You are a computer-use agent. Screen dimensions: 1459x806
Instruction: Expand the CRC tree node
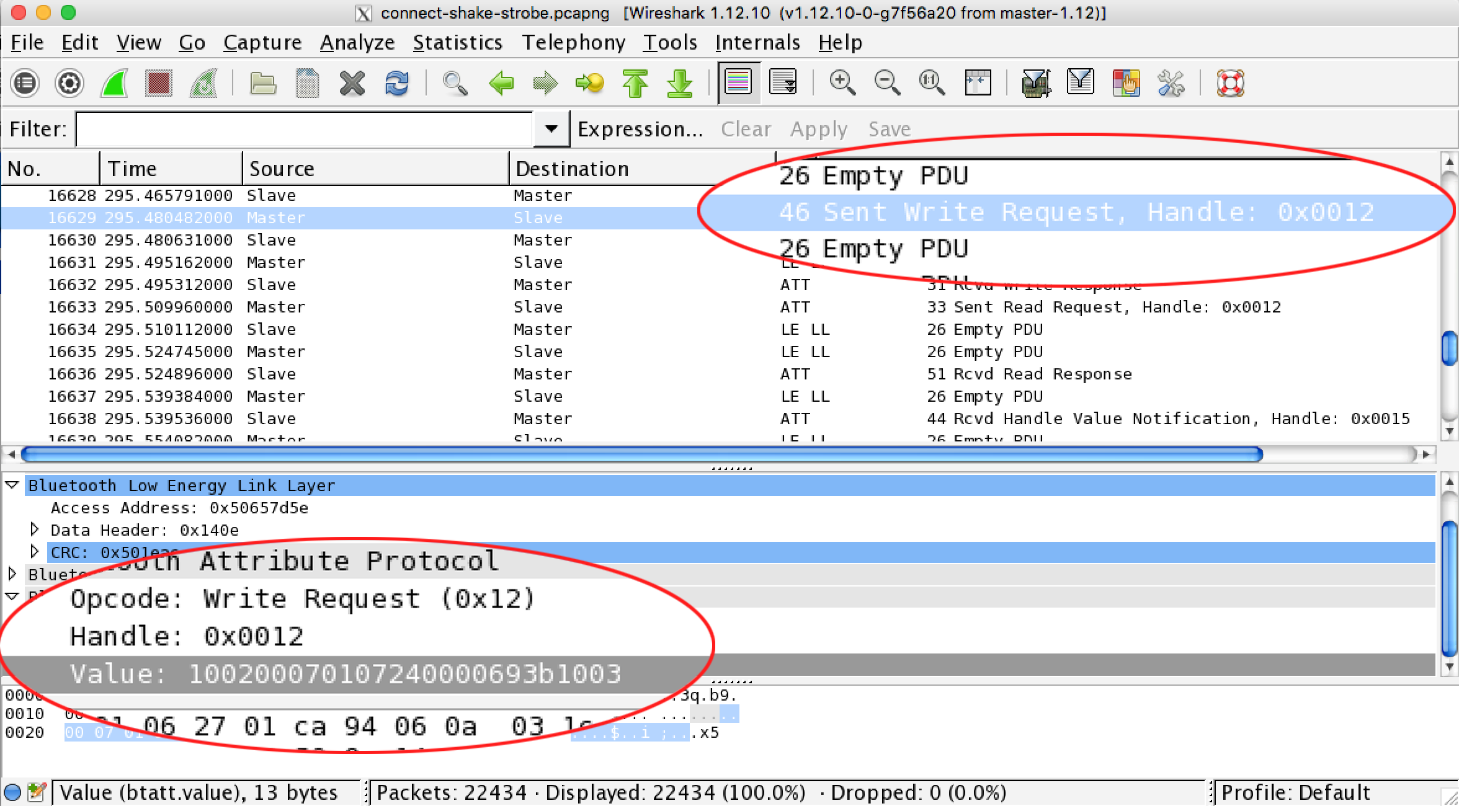35,552
